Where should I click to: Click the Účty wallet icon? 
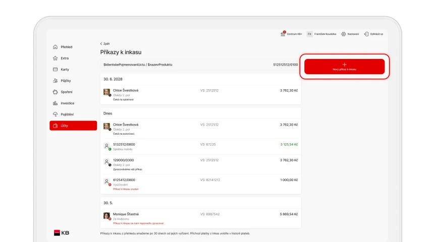pyautogui.click(x=56, y=126)
